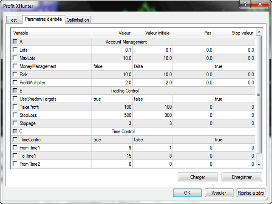Image resolution: width=272 pixels, height=204 pixels.
Task: Confirm with the OK button
Action: coord(187,193)
